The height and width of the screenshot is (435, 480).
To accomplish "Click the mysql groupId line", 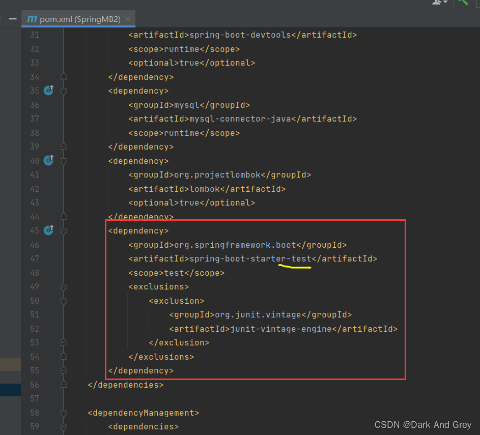I will (189, 105).
